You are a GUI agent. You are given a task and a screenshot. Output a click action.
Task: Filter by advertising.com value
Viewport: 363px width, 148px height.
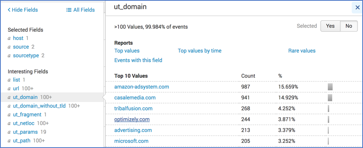[x=133, y=130]
